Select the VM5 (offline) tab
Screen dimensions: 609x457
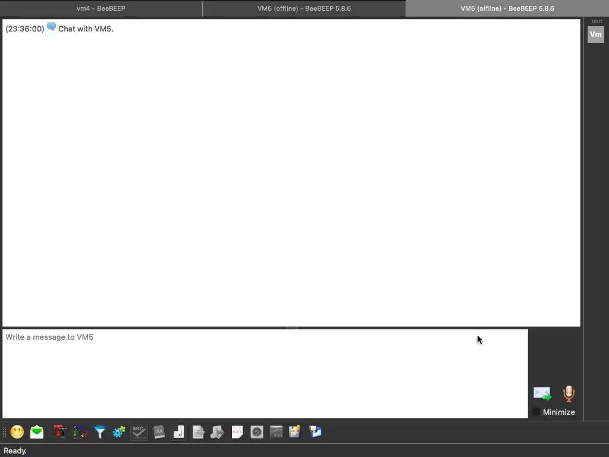[x=507, y=8]
